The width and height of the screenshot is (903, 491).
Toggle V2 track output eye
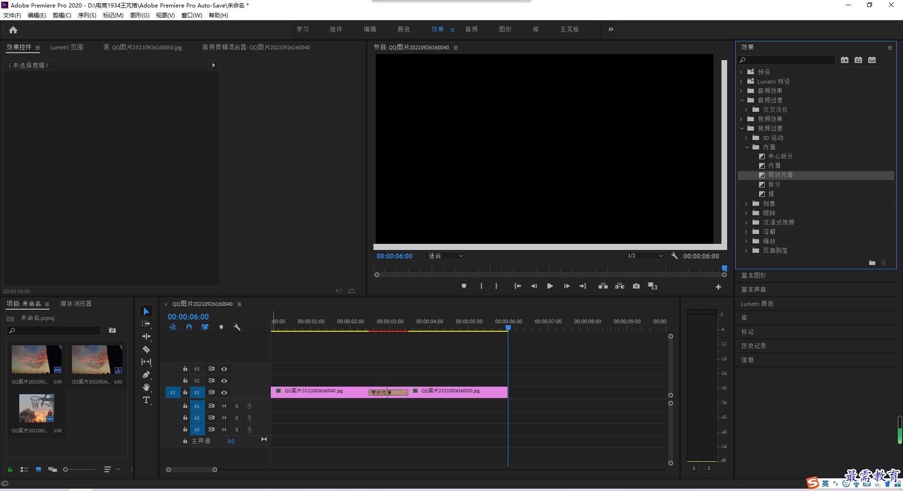[224, 381]
